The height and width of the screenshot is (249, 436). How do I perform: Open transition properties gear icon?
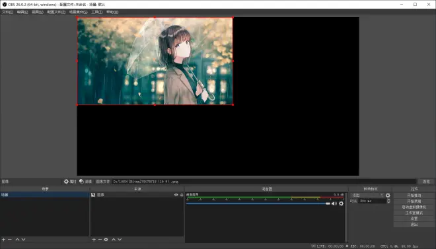(x=388, y=196)
